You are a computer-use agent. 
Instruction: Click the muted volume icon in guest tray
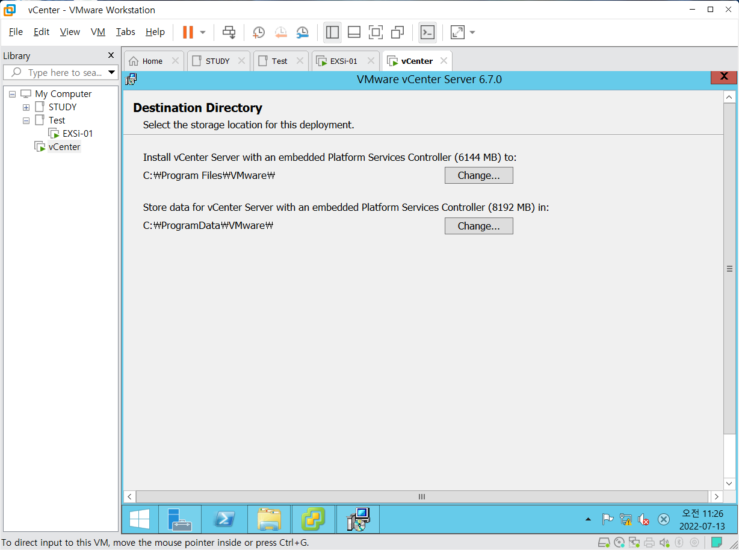tap(643, 519)
